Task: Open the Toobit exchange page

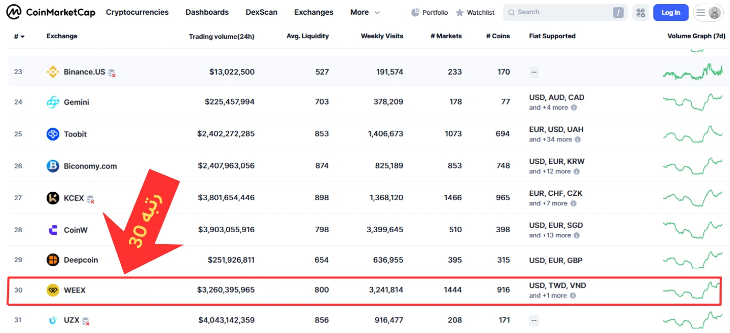Action: point(75,134)
